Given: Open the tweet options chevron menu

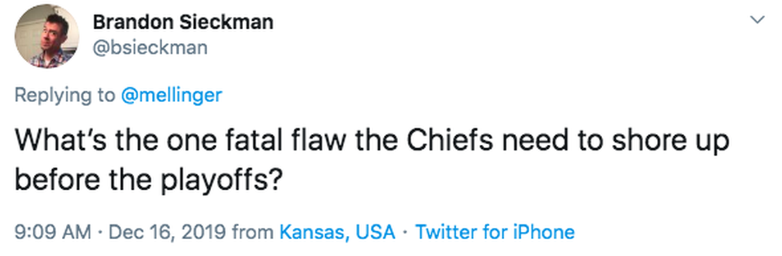Looking at the screenshot, I should [757, 21].
